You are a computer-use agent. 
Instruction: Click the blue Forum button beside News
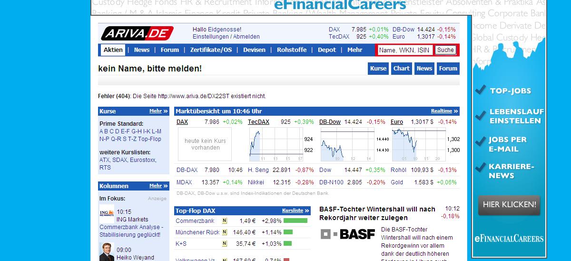coord(448,69)
